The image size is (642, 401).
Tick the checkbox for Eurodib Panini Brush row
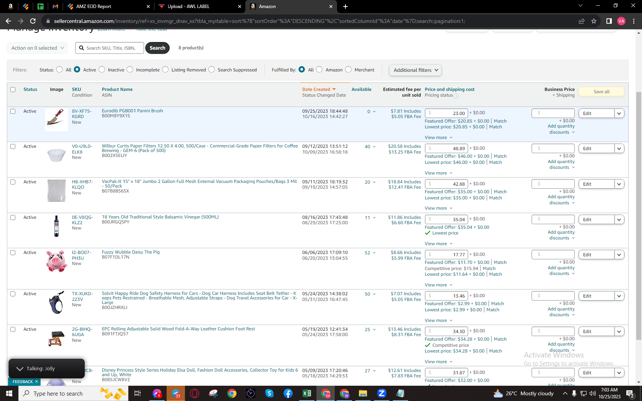tap(13, 112)
